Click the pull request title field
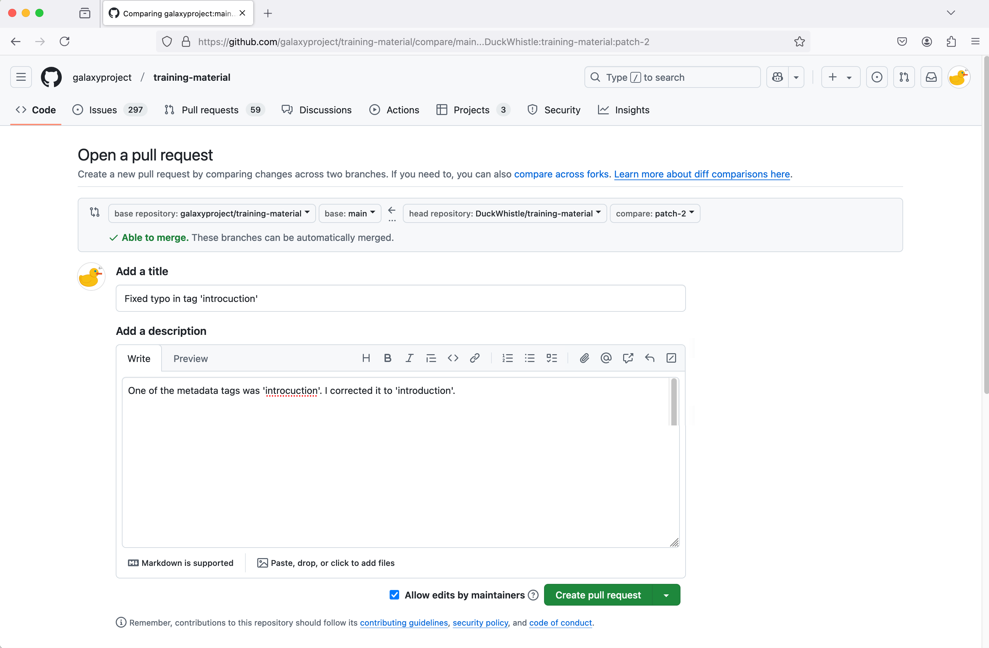The image size is (989, 648). coord(400,298)
